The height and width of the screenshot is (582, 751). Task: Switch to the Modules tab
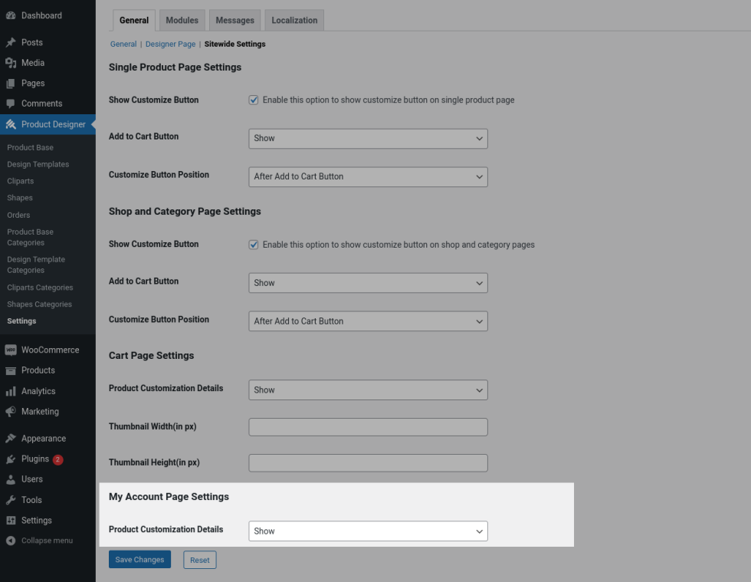[x=182, y=21]
